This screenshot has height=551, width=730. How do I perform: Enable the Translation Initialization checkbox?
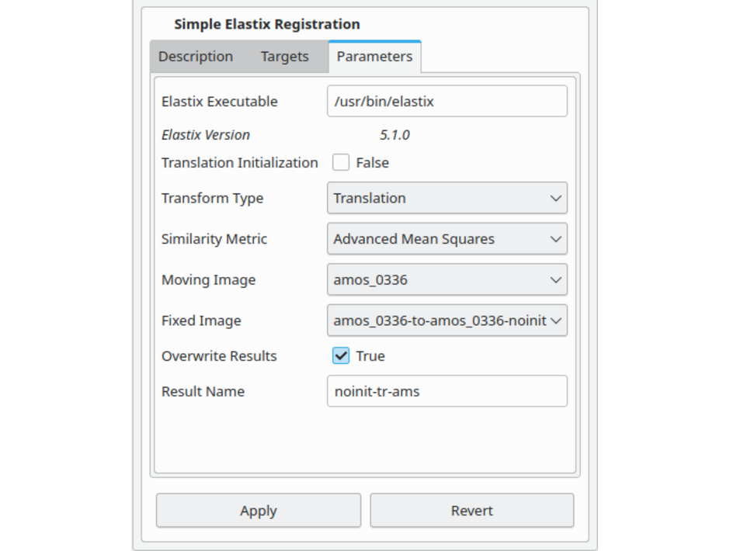point(341,163)
